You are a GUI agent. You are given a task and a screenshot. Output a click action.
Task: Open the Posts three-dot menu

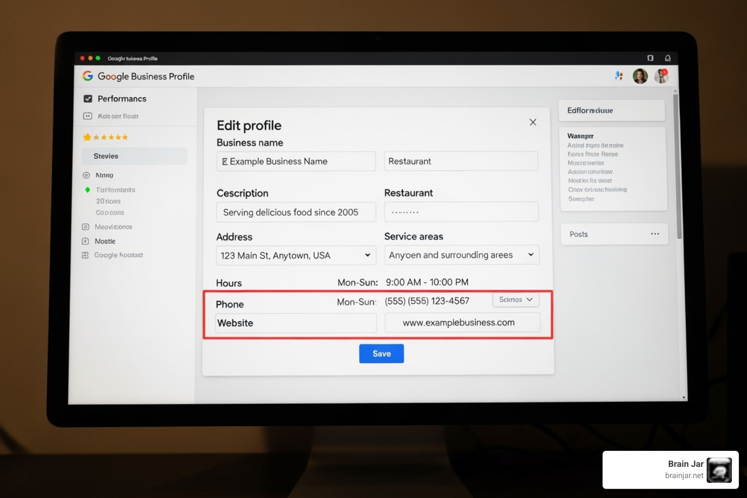(655, 234)
